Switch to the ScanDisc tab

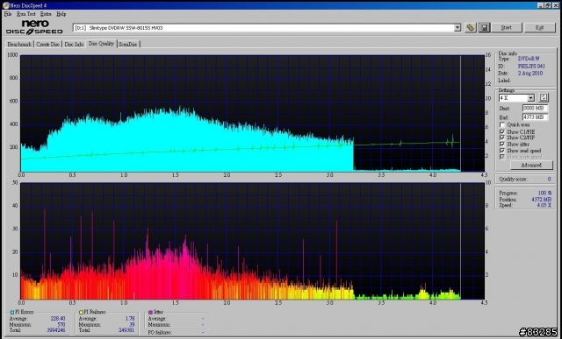(x=128, y=45)
